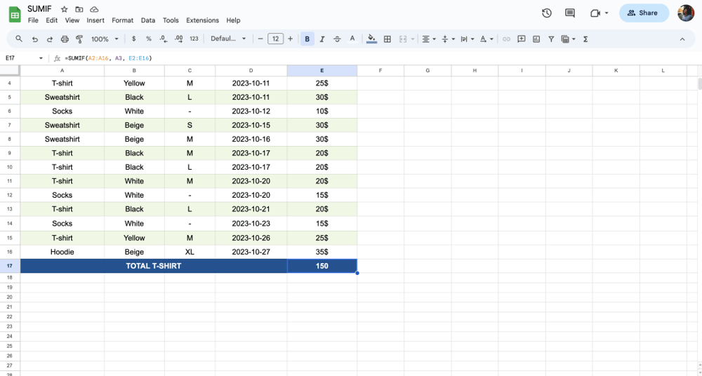Click the Insert link icon
The height and width of the screenshot is (376, 702).
pyautogui.click(x=506, y=39)
